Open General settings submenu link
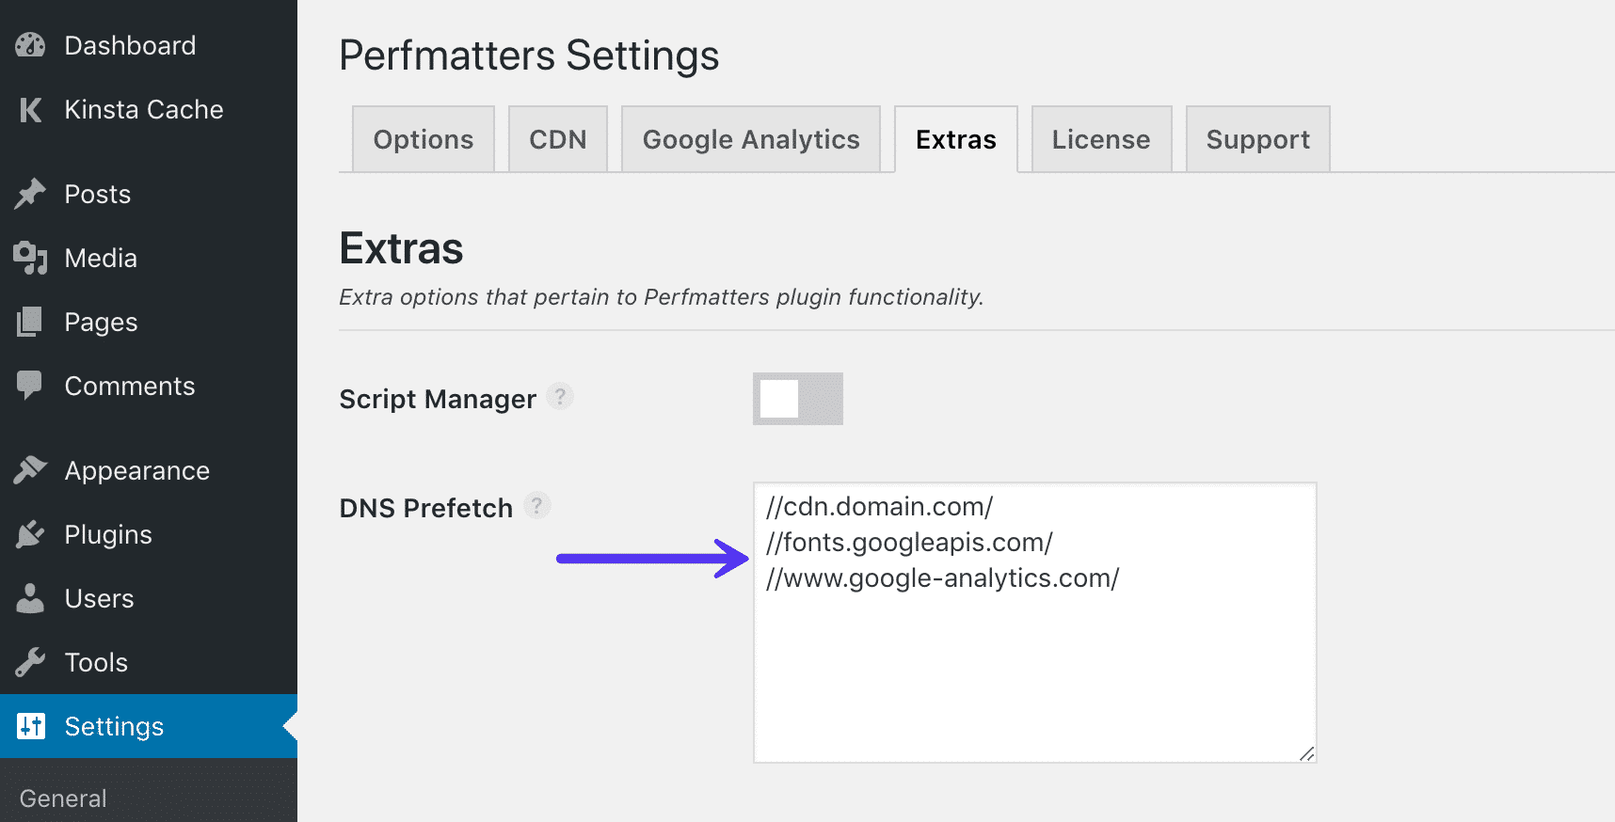Screen dimensions: 1615x822 pos(63,798)
